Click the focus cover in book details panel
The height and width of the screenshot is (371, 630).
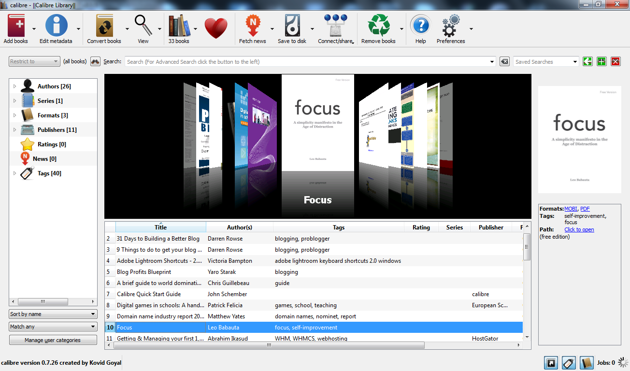579,140
